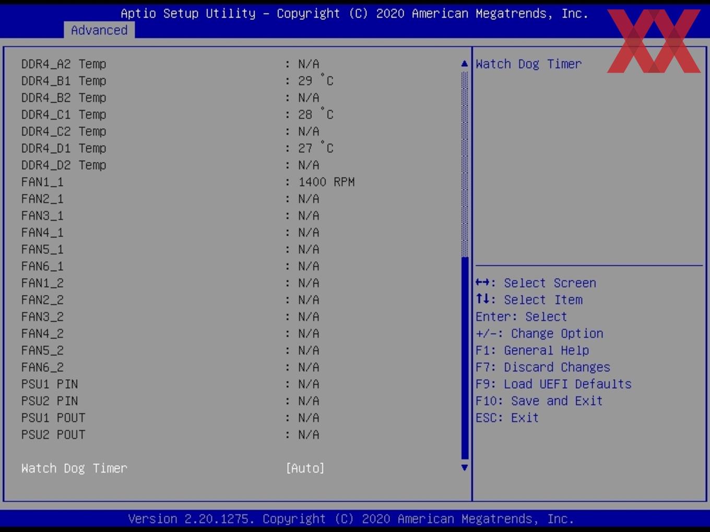Click the scrollbar up arrow
710x532 pixels.
coord(465,64)
